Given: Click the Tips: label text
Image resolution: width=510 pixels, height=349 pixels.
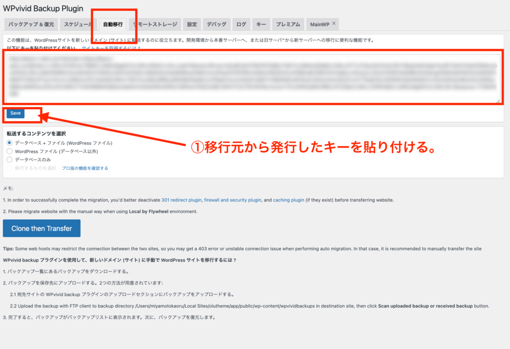Looking at the screenshot, I should (x=8, y=249).
